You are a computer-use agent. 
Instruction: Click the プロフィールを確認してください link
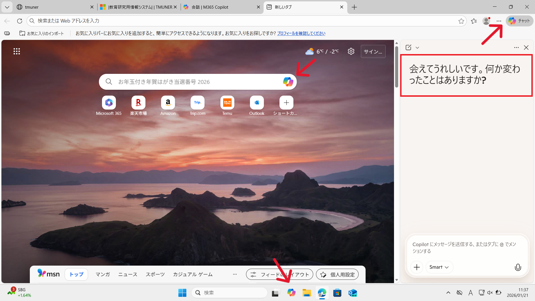pyautogui.click(x=301, y=33)
